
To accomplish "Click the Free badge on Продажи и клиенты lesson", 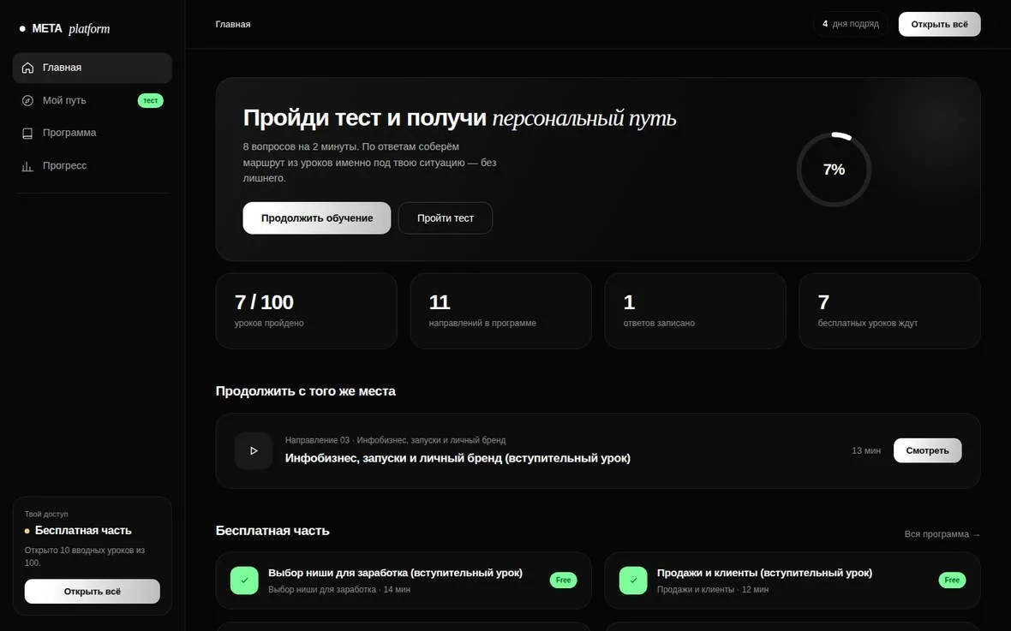I will (x=952, y=580).
